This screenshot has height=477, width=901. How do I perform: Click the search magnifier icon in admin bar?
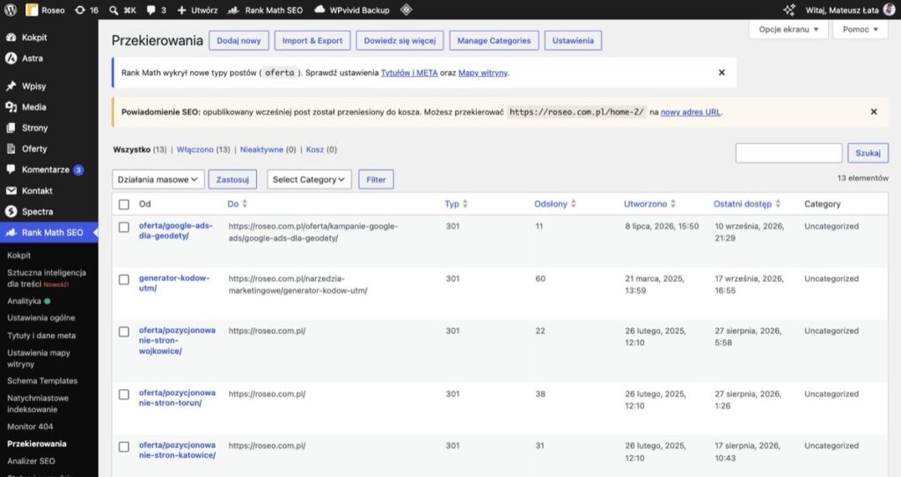[114, 10]
